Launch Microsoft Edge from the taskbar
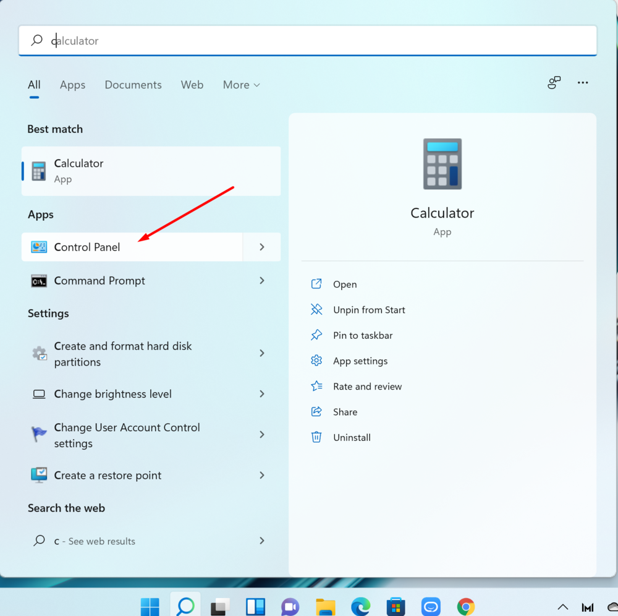Screen dimensions: 618x616 point(361,607)
